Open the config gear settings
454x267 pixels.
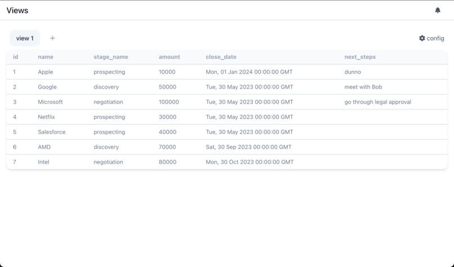[431, 38]
